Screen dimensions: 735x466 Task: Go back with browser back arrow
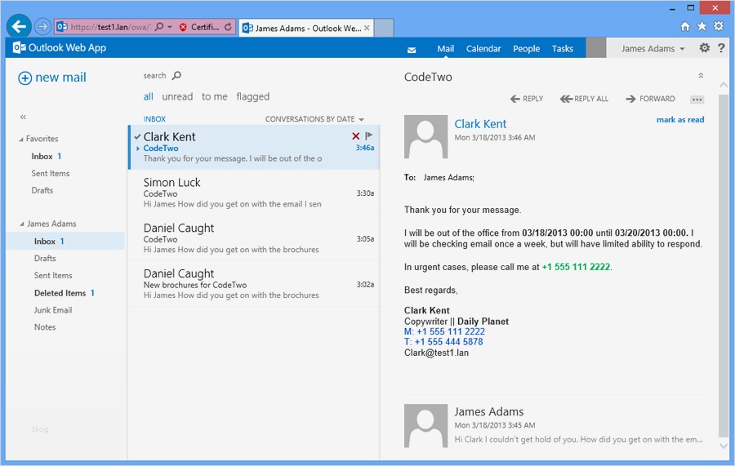19,26
